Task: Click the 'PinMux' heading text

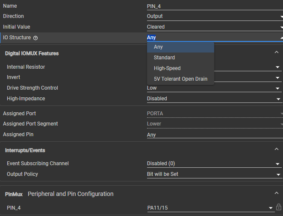Action: click(14, 194)
